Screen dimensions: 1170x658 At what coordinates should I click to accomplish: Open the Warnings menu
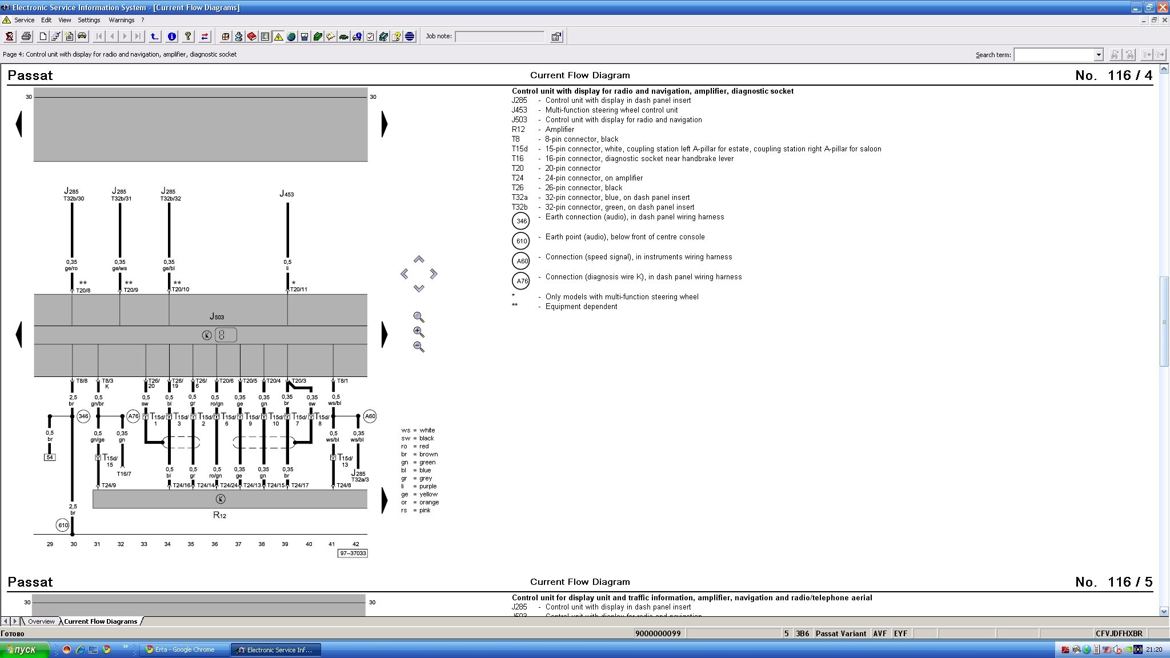point(122,20)
